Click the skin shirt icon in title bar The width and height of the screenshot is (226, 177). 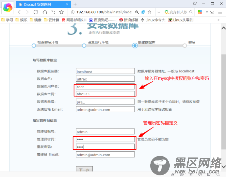[x=195, y=4]
